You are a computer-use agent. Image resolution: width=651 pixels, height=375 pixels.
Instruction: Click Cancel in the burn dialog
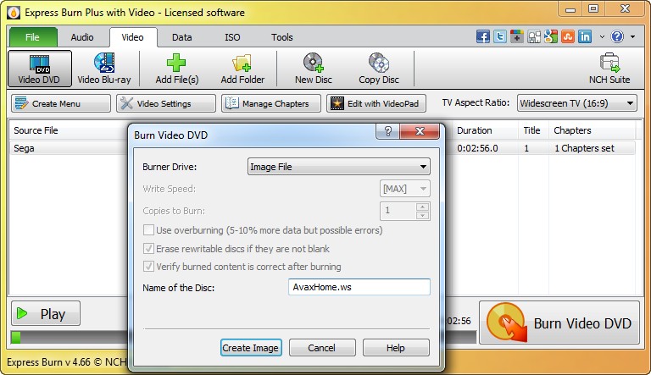(x=322, y=348)
